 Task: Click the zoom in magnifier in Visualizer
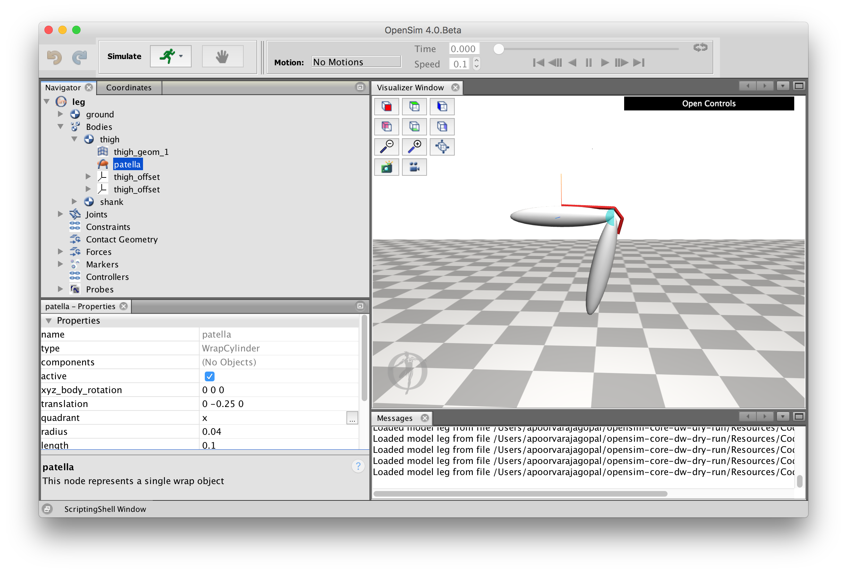[x=414, y=147]
